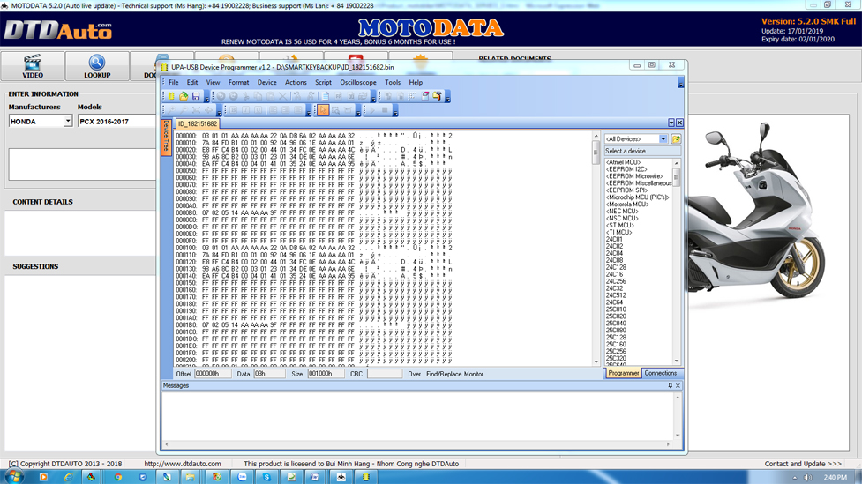Screen dimensions: 862x484
Task: Select 24C02 in the device list
Action: click(x=614, y=247)
